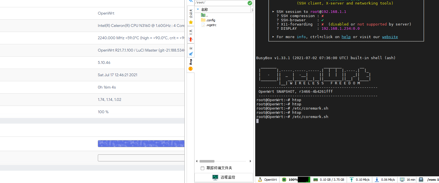Click the blue progress bar on the webpage
439x183 pixels.
(x=141, y=143)
